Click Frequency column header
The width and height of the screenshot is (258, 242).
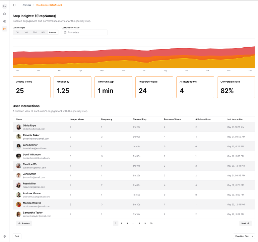point(107,119)
